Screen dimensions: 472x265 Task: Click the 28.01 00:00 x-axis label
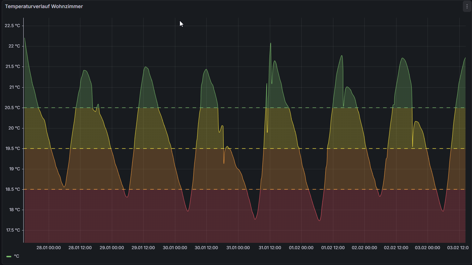(x=49, y=248)
